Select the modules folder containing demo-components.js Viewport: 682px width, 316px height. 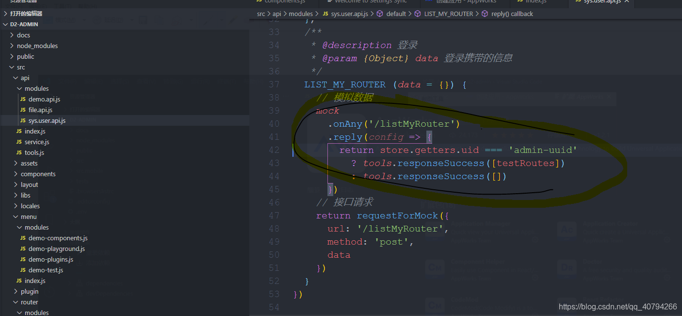point(36,227)
